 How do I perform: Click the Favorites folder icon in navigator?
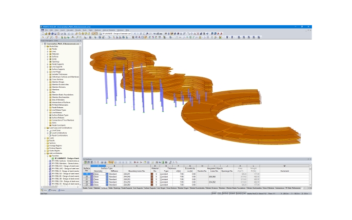[x=50, y=156]
